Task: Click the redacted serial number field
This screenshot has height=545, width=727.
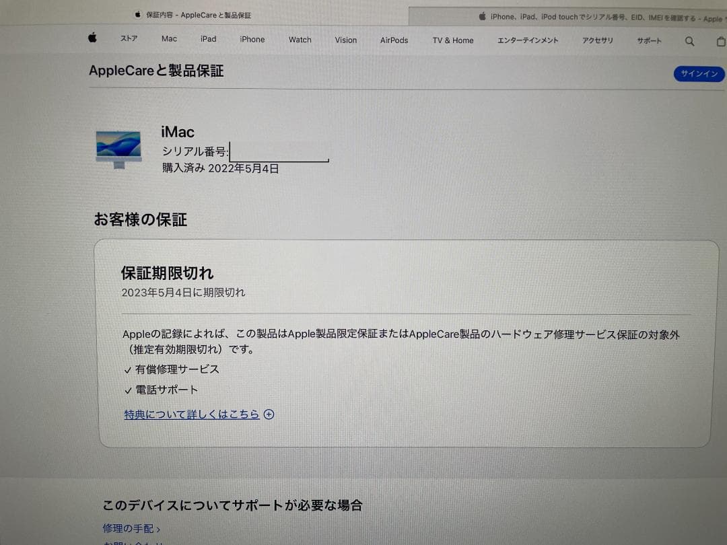Action: click(x=279, y=152)
